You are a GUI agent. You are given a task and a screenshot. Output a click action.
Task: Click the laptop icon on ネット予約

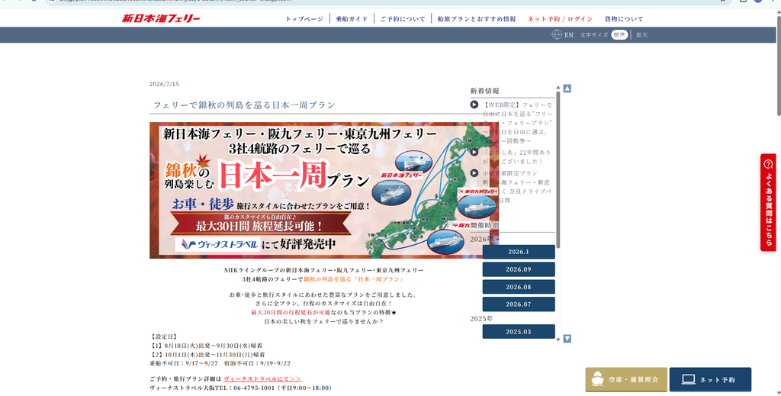click(x=689, y=379)
